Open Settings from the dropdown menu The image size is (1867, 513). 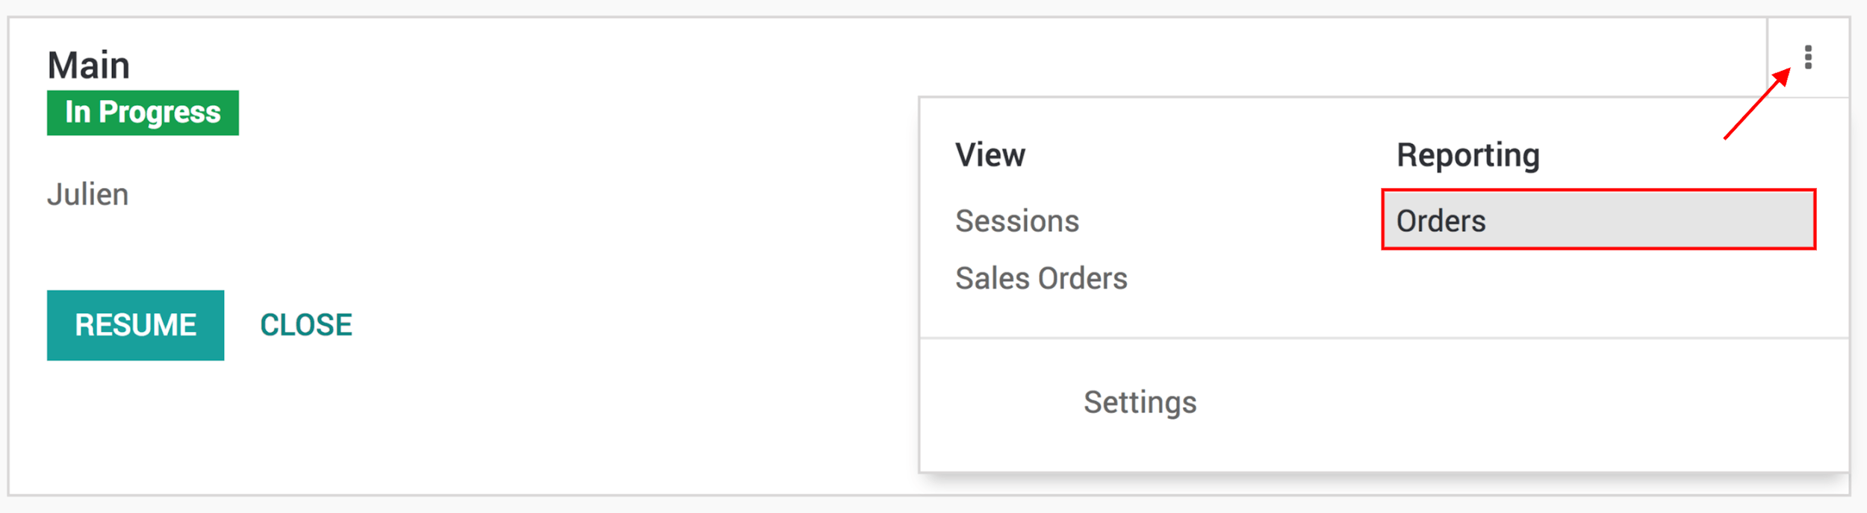click(x=1138, y=402)
